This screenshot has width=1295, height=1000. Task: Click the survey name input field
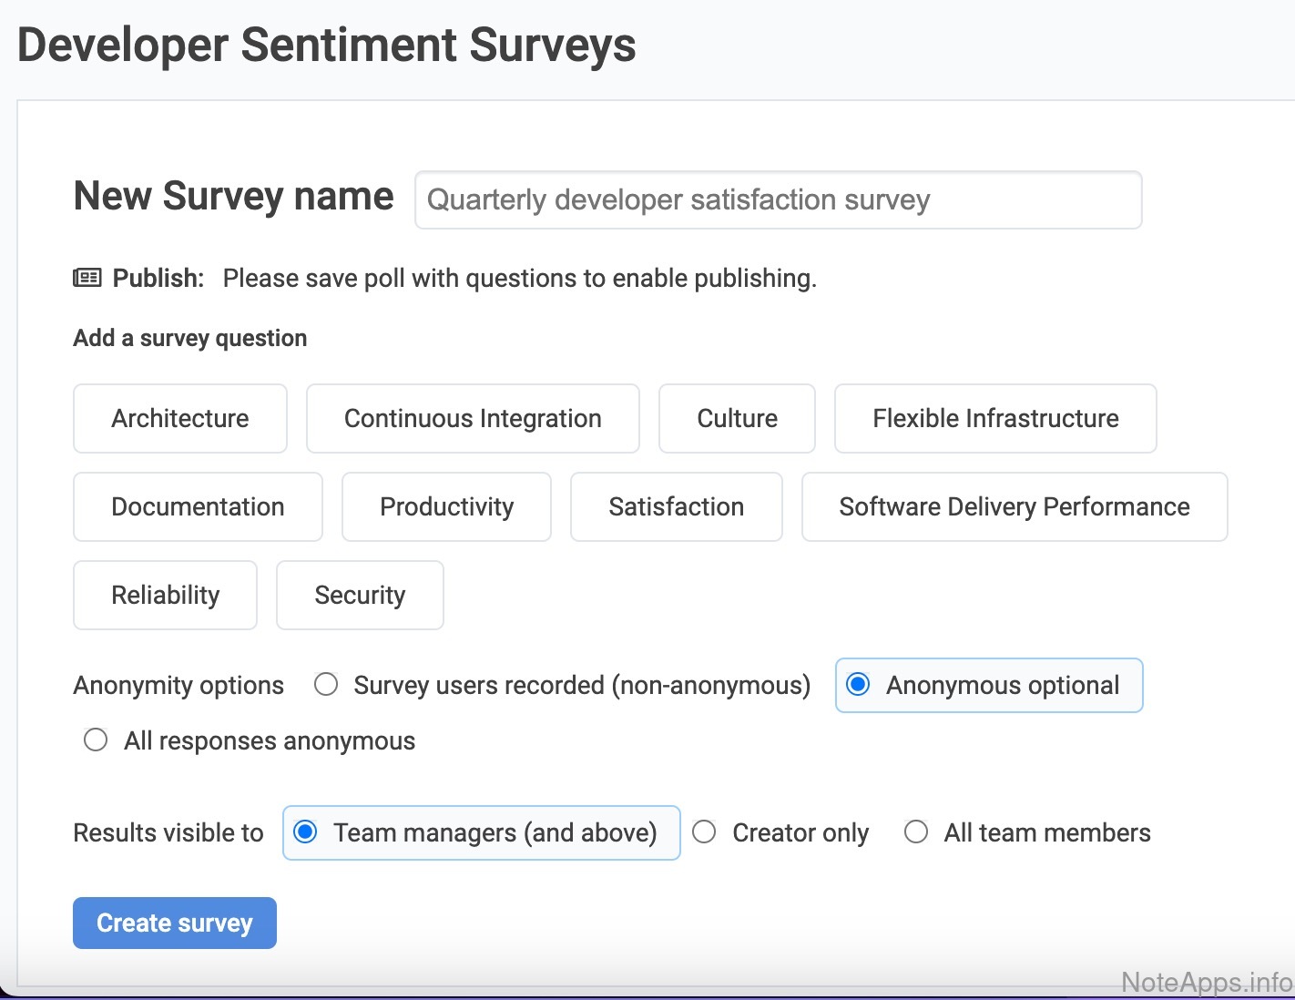pos(778,200)
